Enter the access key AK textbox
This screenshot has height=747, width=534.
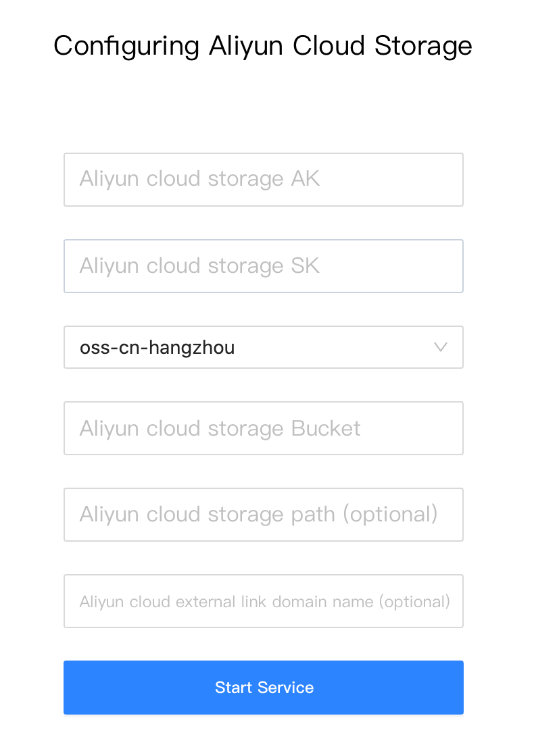(263, 180)
